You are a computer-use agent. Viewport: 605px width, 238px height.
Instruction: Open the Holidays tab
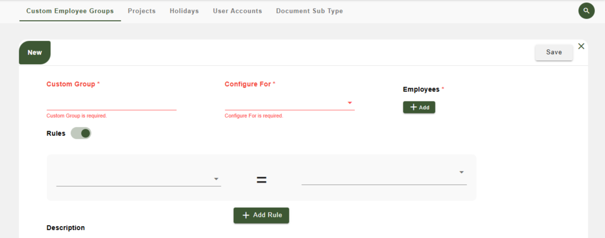click(x=184, y=11)
